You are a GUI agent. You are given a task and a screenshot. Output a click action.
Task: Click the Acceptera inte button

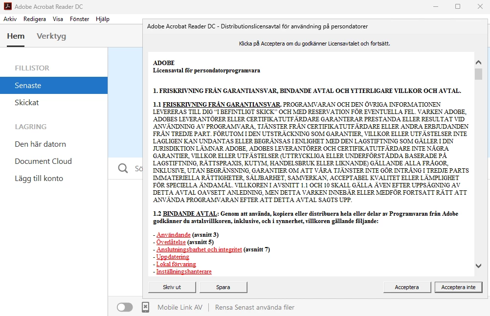[458, 287]
